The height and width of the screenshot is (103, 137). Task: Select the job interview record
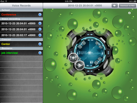(21, 53)
